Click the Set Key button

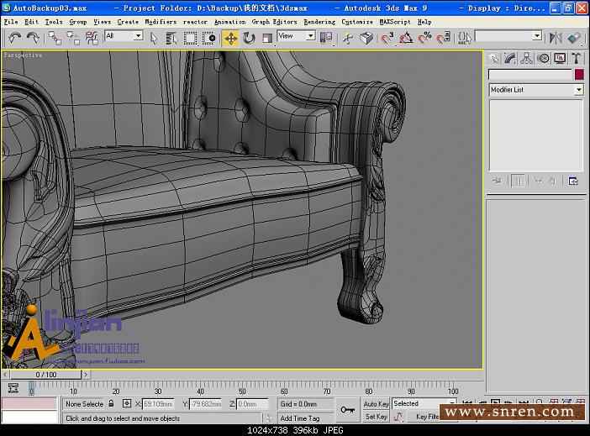pyautogui.click(x=376, y=417)
